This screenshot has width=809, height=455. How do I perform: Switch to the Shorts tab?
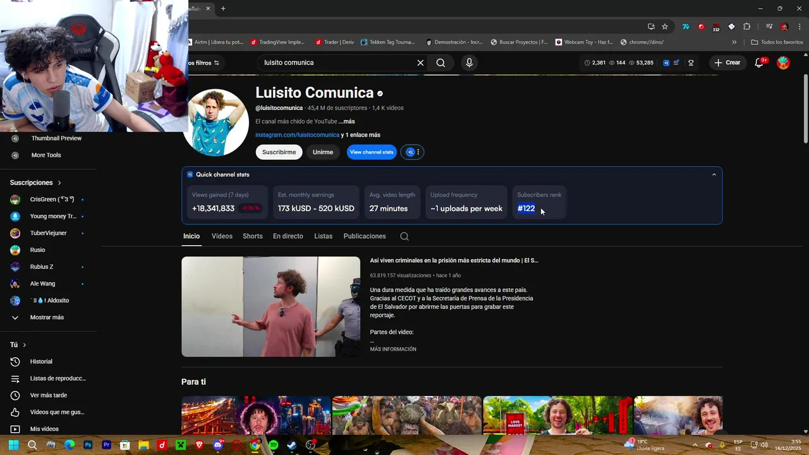(x=252, y=236)
